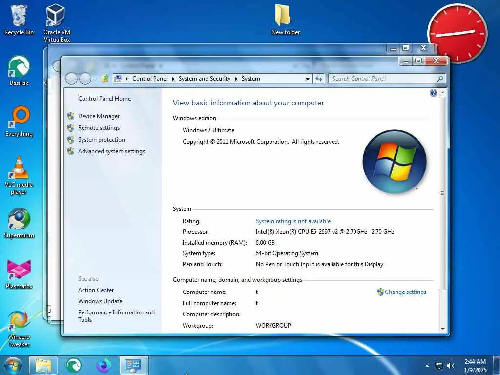Switch to Basilisk in the taskbar

pyautogui.click(x=74, y=365)
